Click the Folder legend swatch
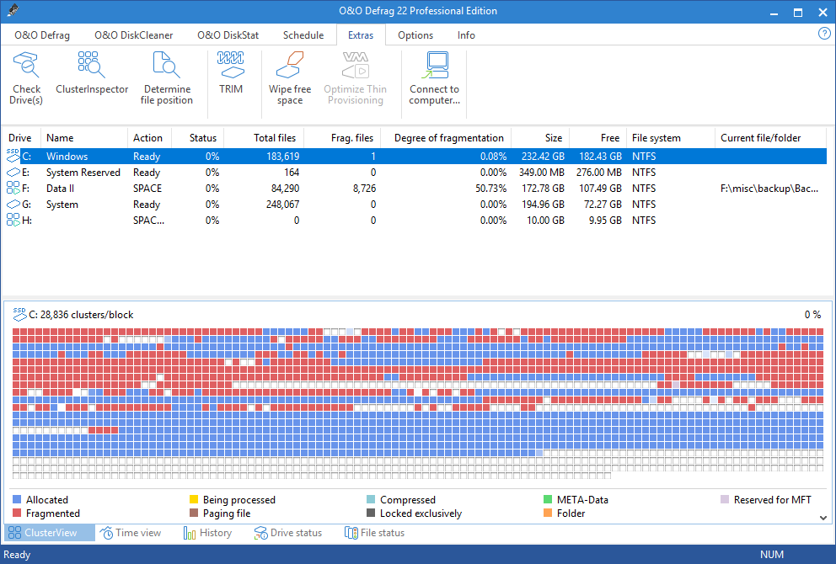The width and height of the screenshot is (836, 564). click(x=548, y=513)
